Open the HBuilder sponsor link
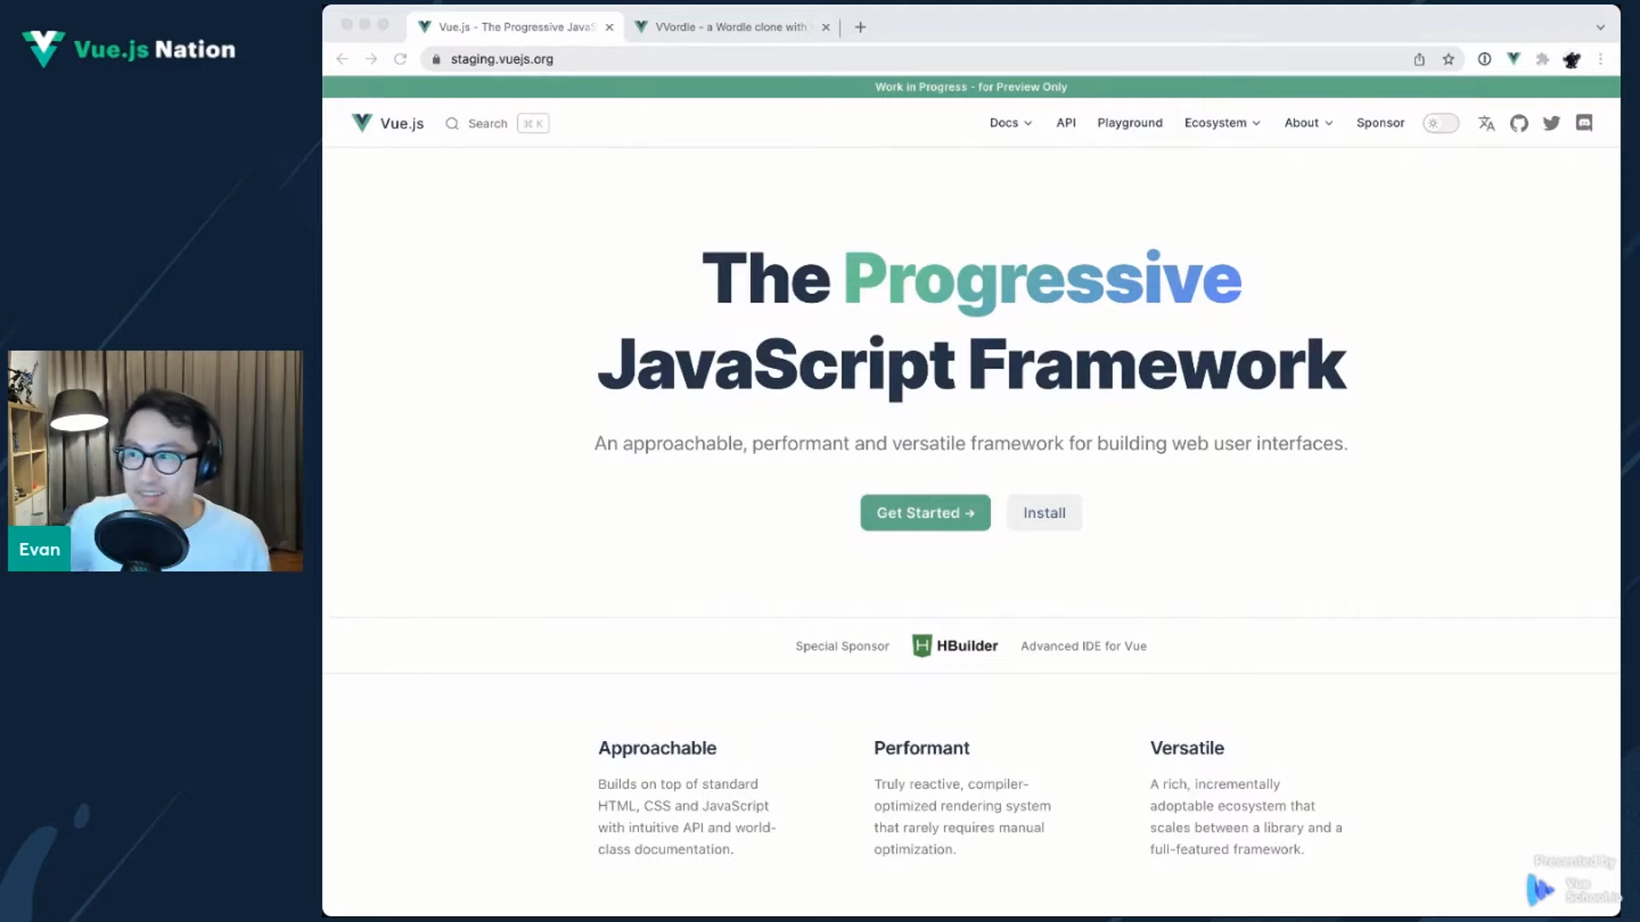1640x922 pixels. point(955,646)
